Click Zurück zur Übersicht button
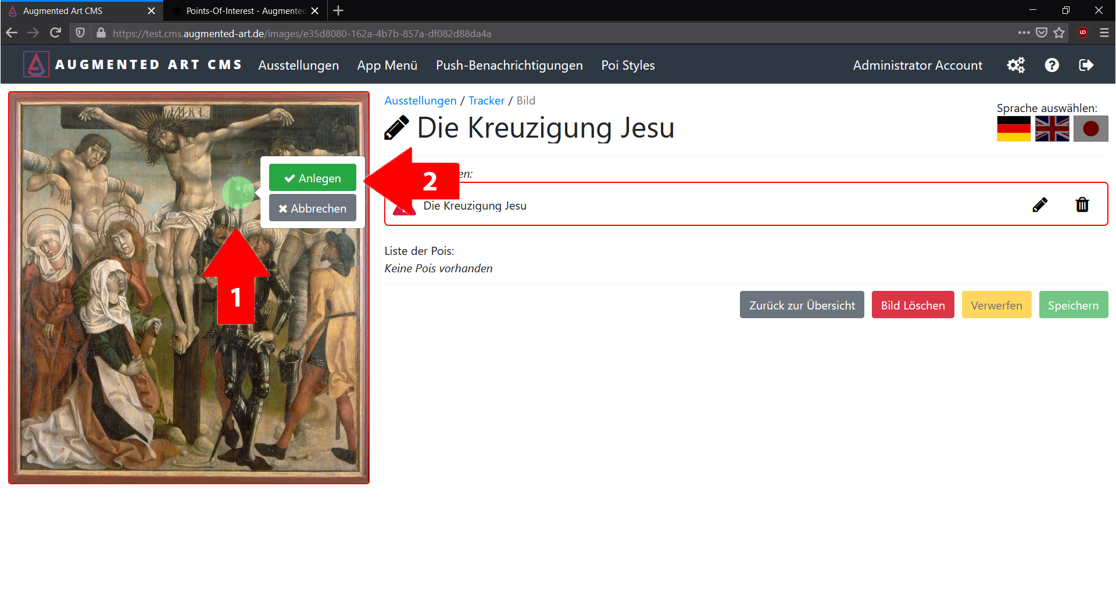1116x605 pixels. coord(802,305)
